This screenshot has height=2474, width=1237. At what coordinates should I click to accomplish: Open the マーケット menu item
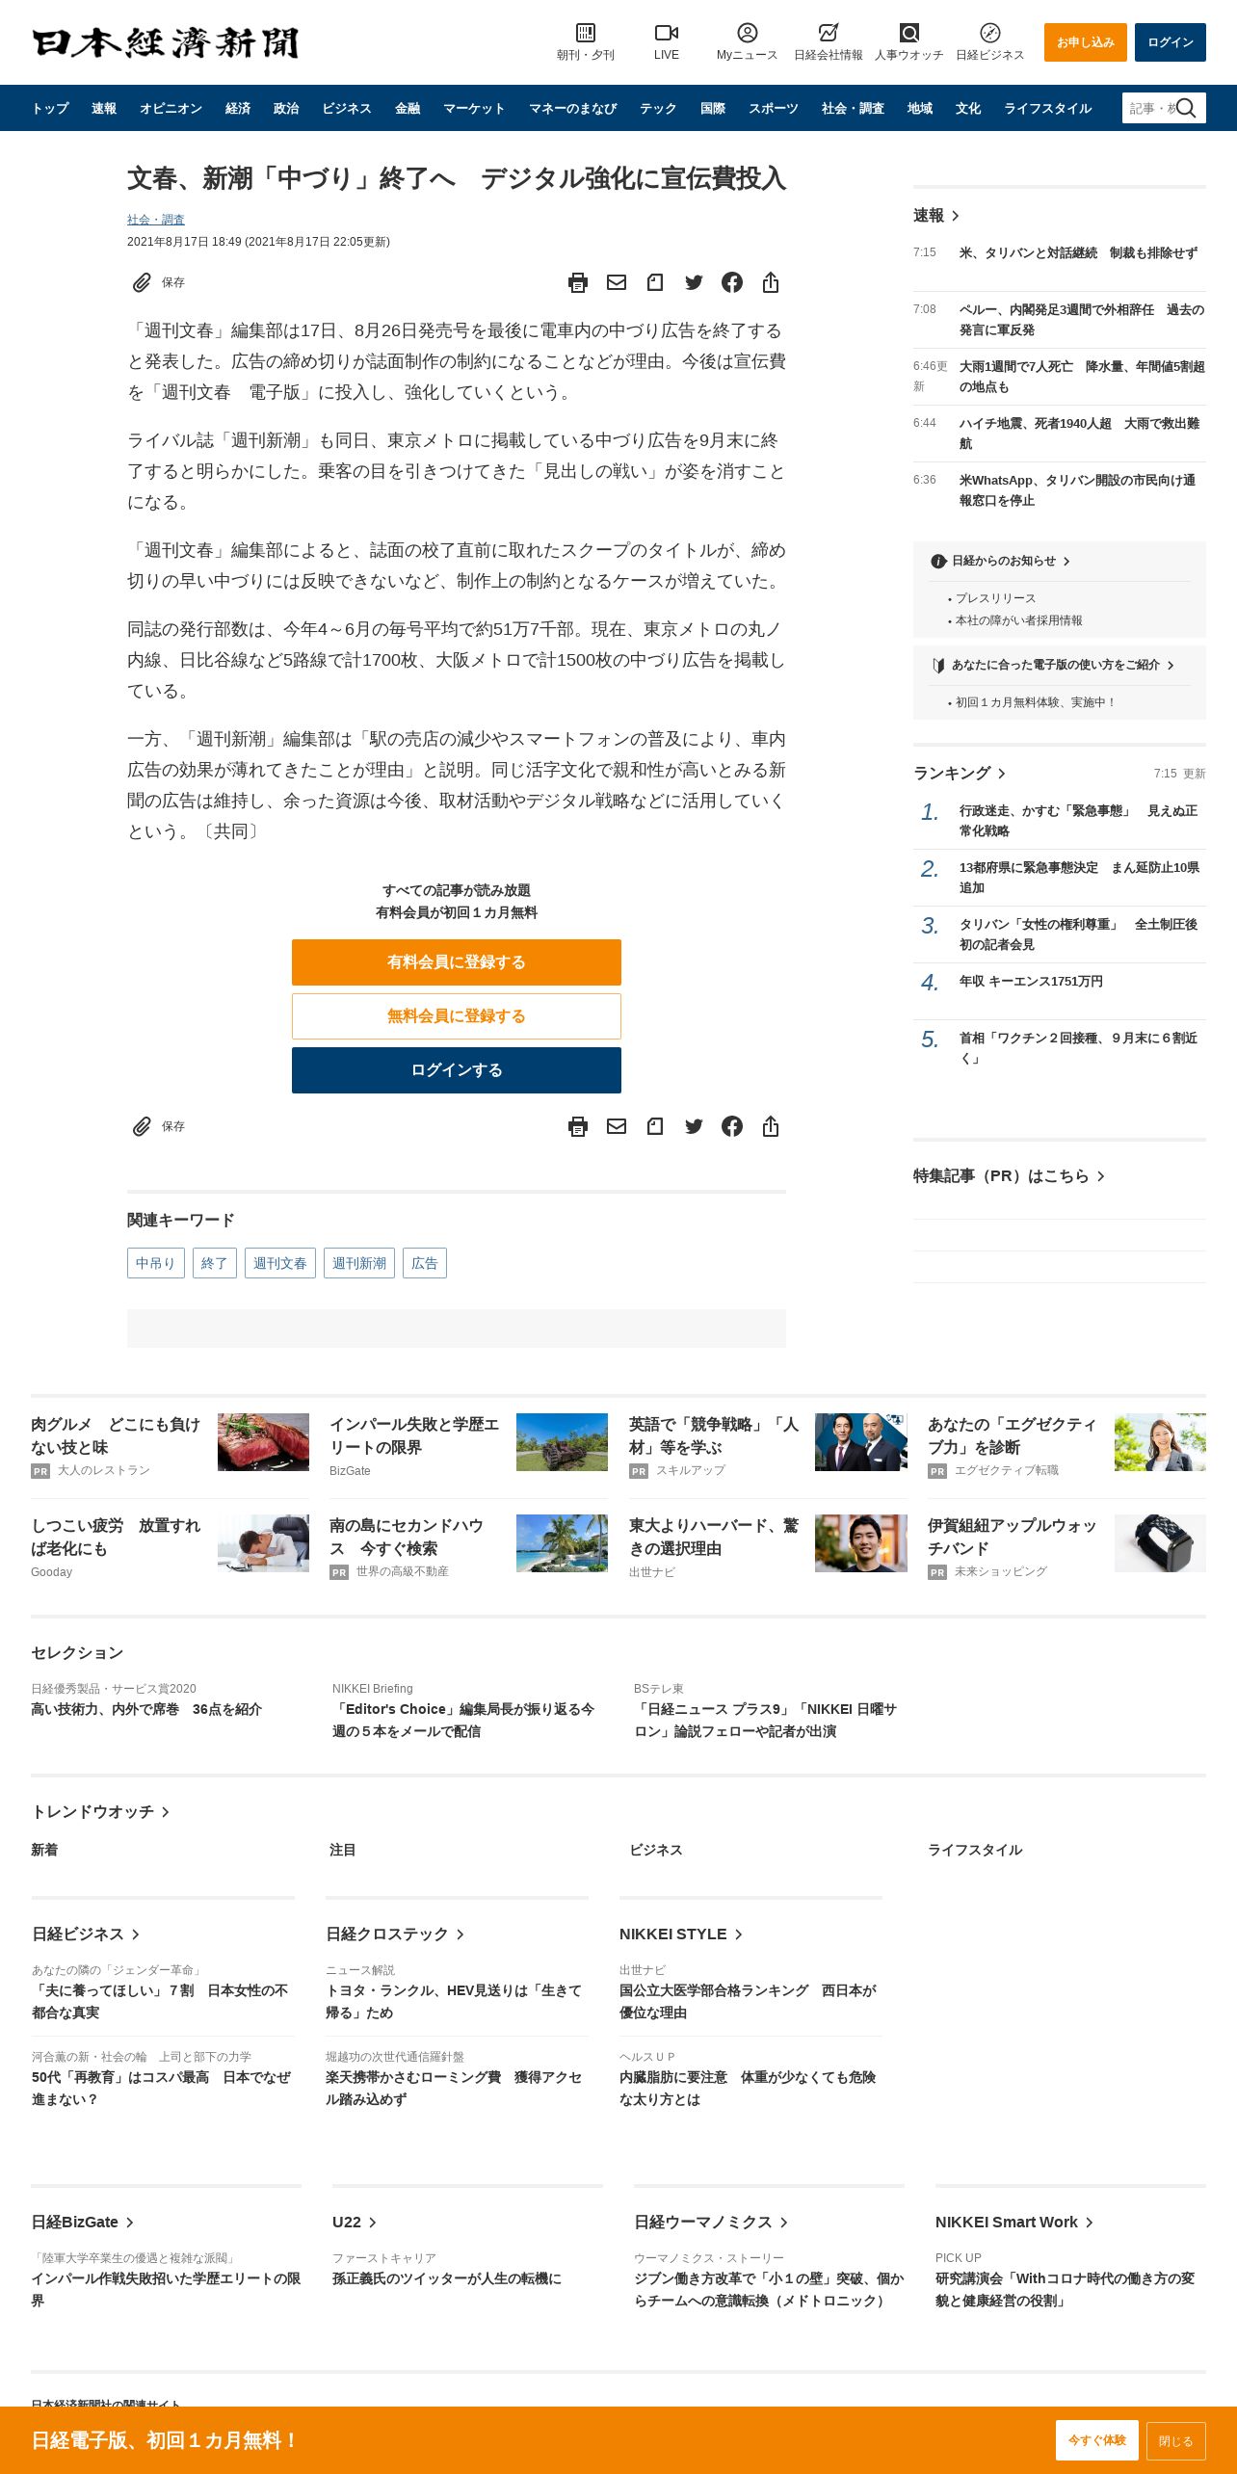[474, 108]
